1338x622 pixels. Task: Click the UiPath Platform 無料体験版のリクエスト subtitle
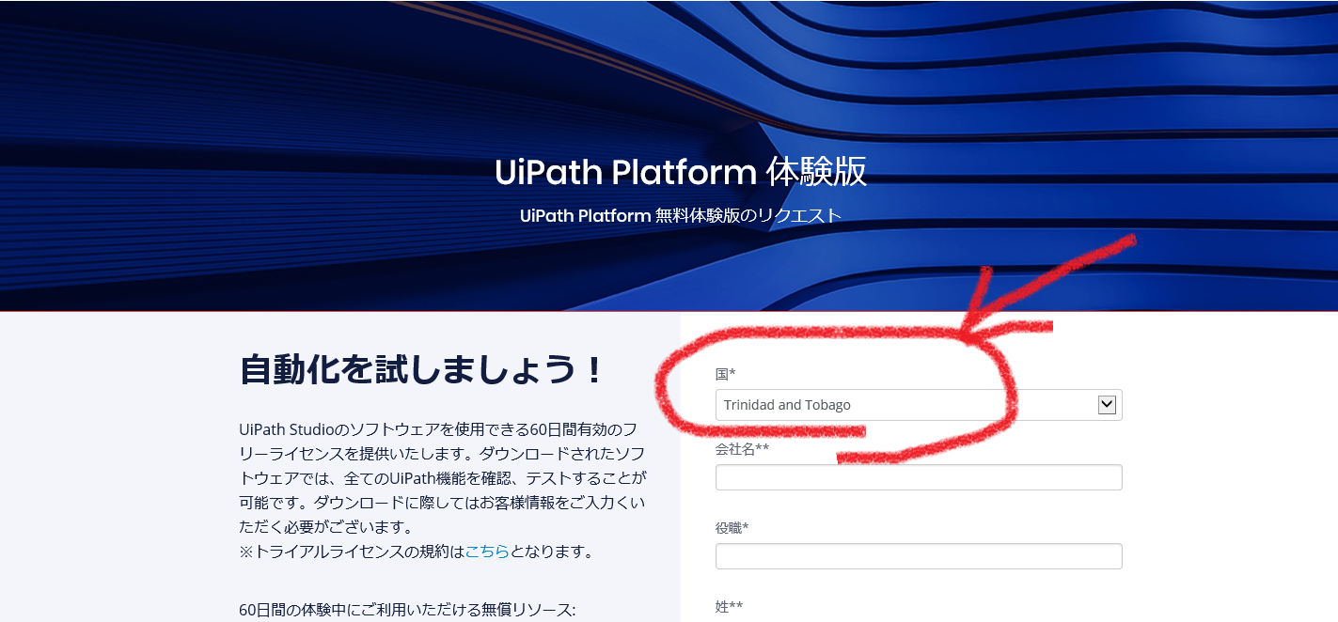tap(681, 215)
